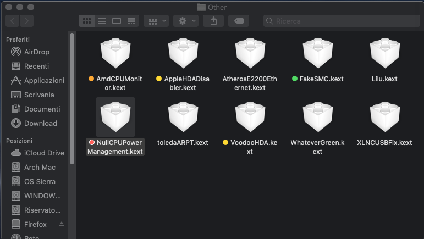The image size is (424, 239).
Task: Go back with the back arrow button
Action: click(x=13, y=21)
